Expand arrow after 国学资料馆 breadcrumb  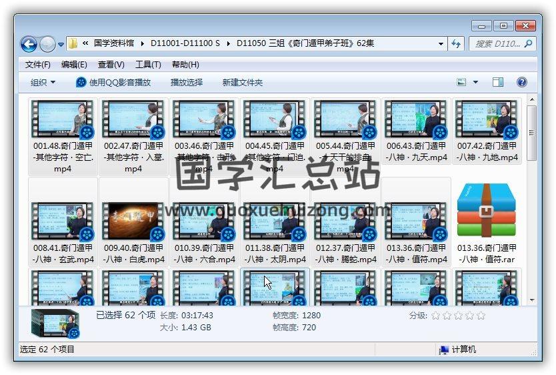pos(143,43)
